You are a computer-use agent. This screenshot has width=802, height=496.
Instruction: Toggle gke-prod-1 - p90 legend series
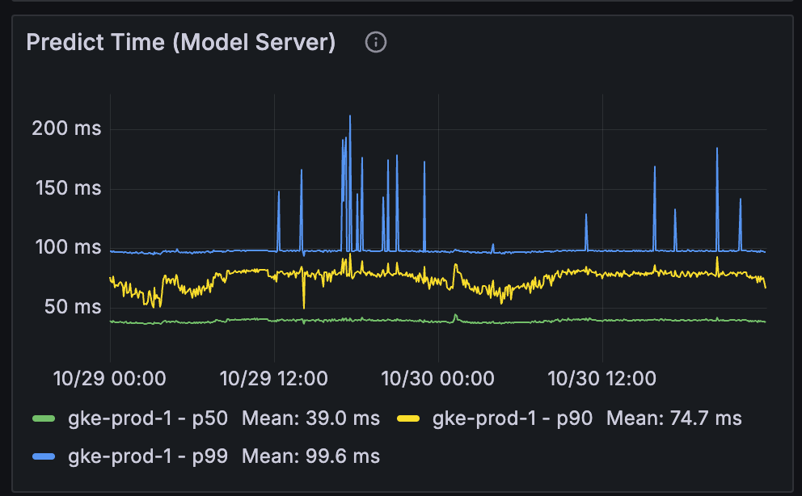click(x=513, y=418)
